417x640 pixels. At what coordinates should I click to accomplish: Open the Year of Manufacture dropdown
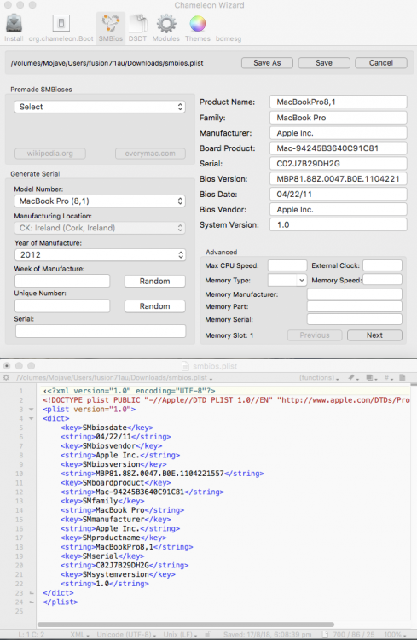(x=100, y=254)
